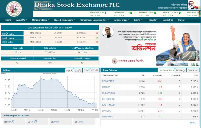This screenshot has width=201, height=128.
Task: Select the %Change share price tab
Action: pos(180,71)
